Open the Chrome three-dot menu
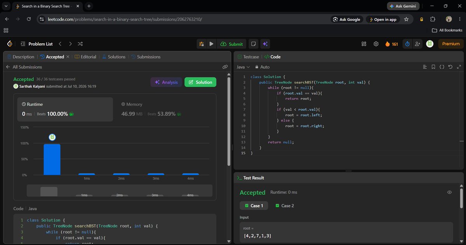Screen dimensions: 466x245 (459, 19)
